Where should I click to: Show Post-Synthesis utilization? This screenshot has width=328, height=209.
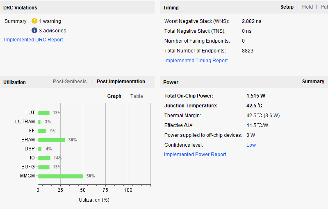(70, 82)
